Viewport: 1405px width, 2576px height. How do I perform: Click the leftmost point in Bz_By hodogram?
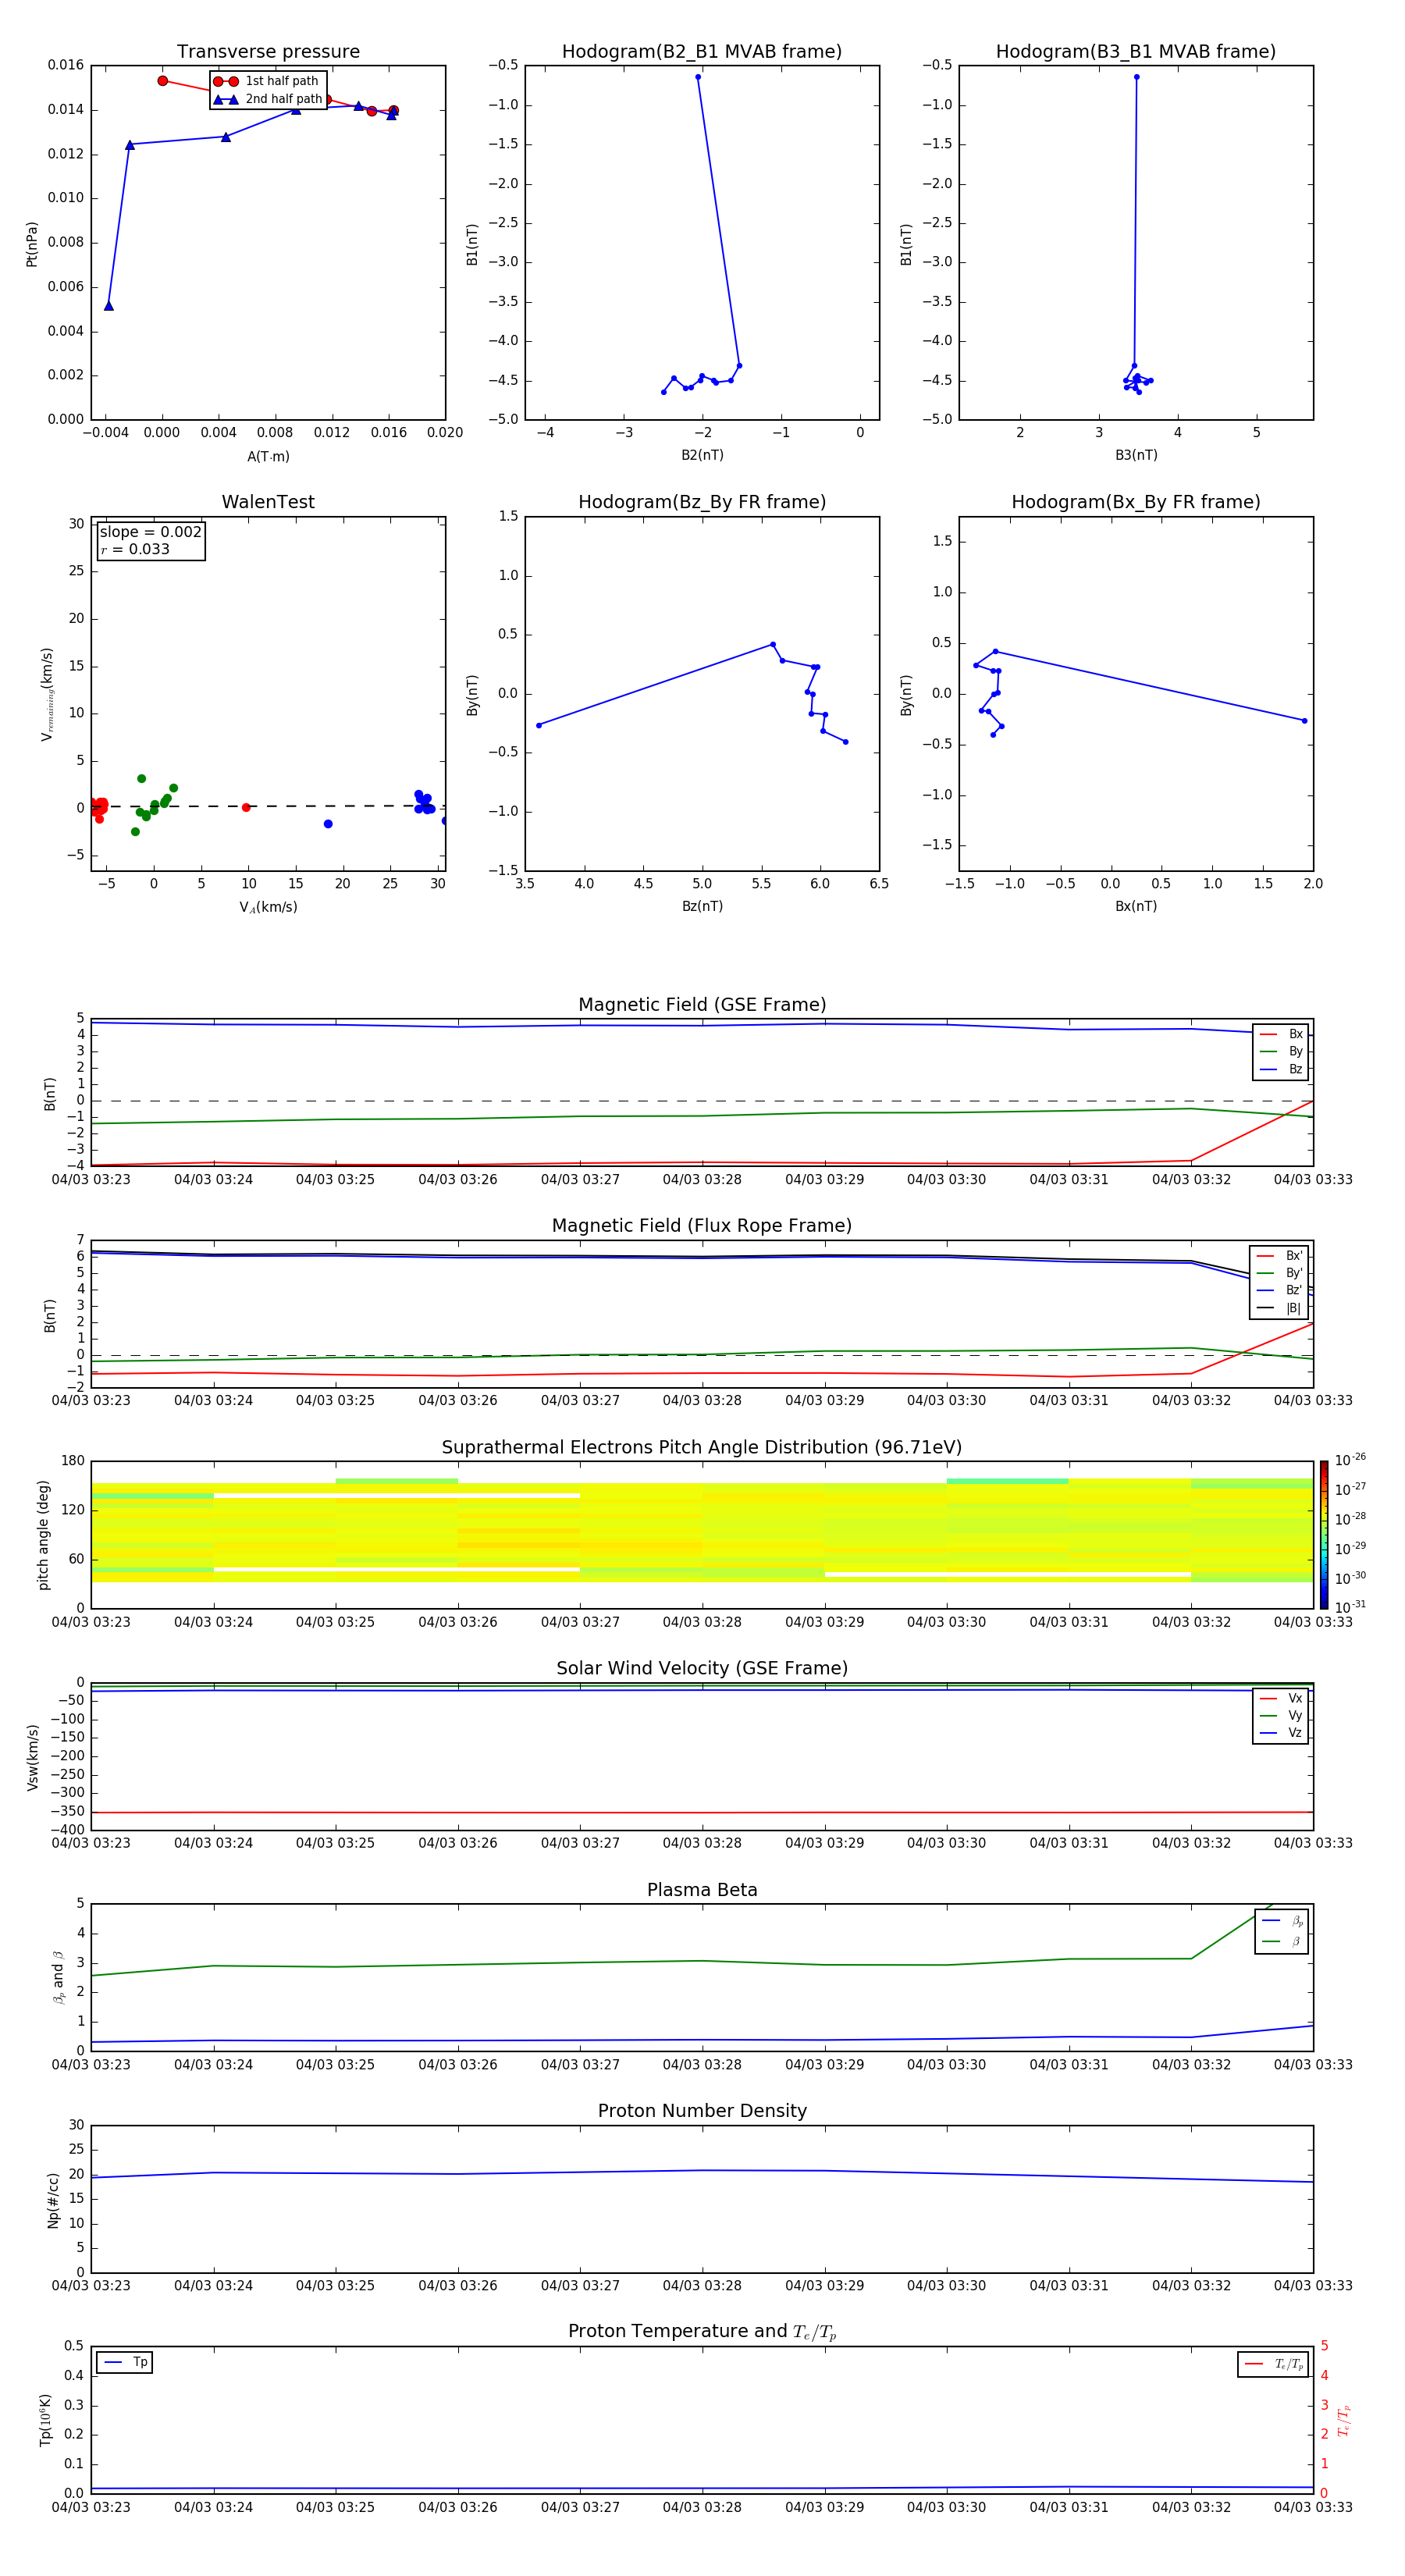(x=539, y=725)
